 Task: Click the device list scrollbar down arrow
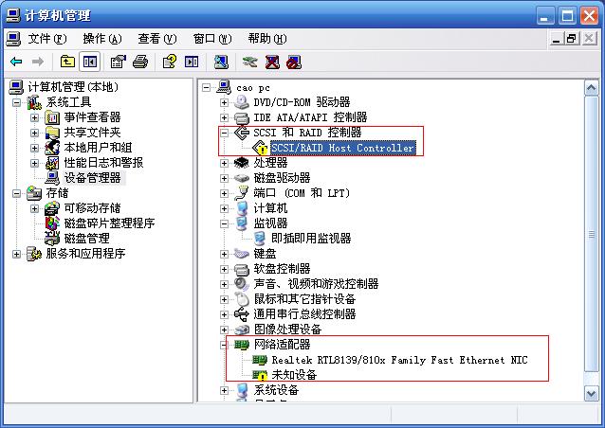[592, 394]
